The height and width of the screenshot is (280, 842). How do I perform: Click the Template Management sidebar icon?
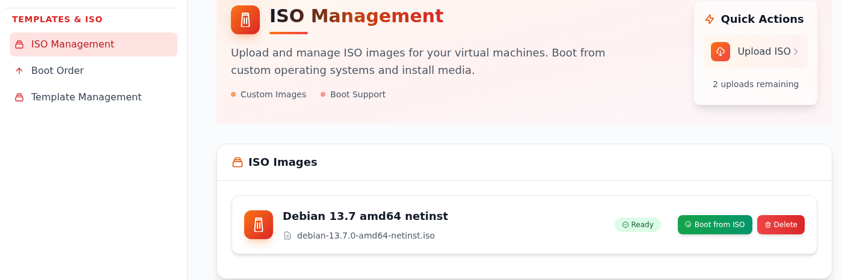[19, 97]
